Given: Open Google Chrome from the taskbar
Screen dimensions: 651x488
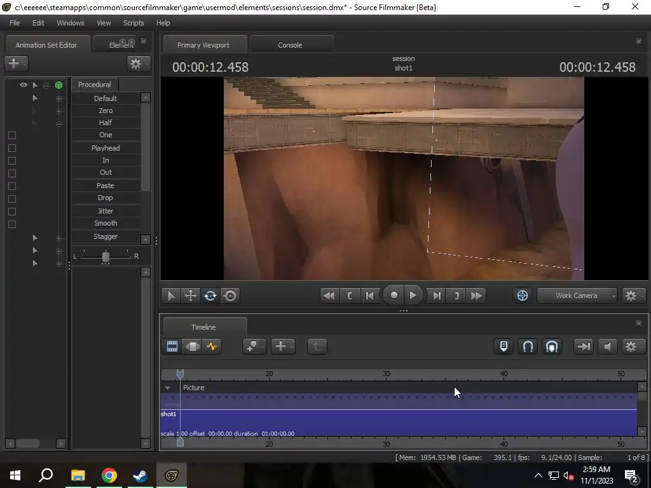Looking at the screenshot, I should click(109, 475).
